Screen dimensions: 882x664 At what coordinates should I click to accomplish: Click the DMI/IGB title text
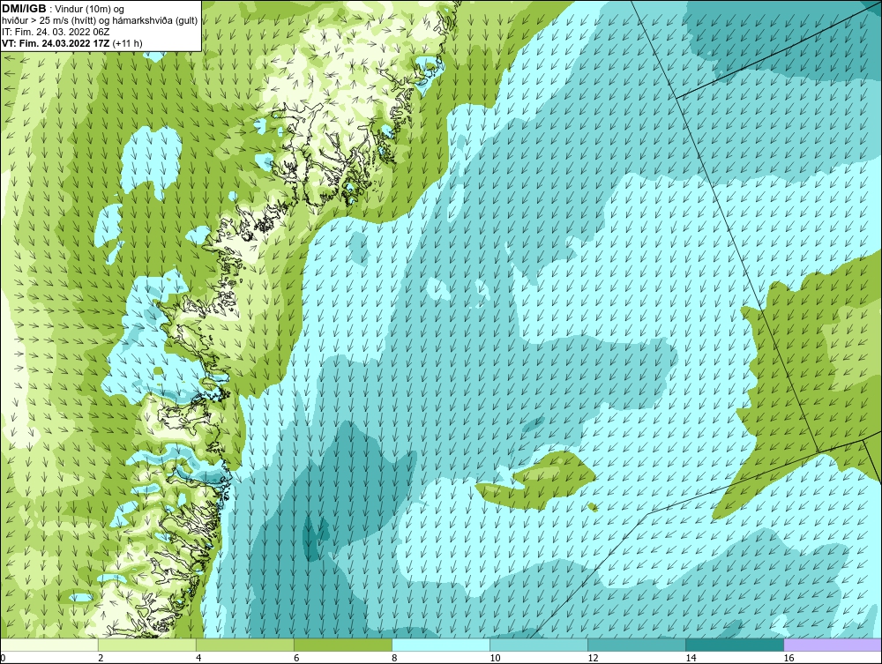pos(24,9)
